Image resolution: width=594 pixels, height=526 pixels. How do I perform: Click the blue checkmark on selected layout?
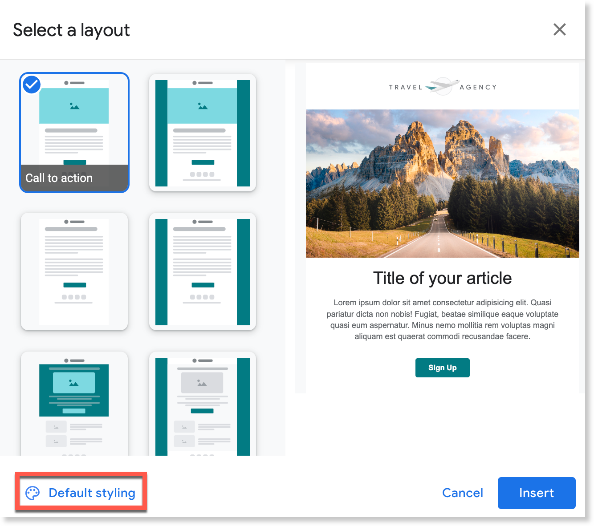point(31,84)
